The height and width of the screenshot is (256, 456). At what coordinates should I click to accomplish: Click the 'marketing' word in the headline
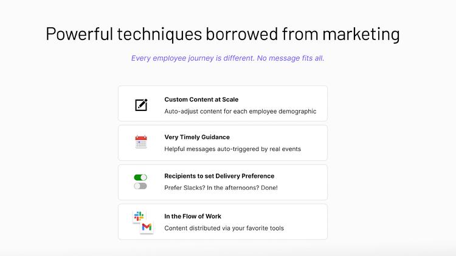[361, 35]
